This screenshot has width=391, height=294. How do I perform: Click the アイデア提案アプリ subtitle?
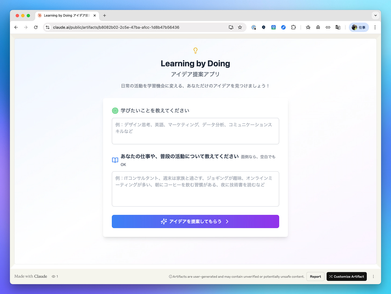pos(195,74)
